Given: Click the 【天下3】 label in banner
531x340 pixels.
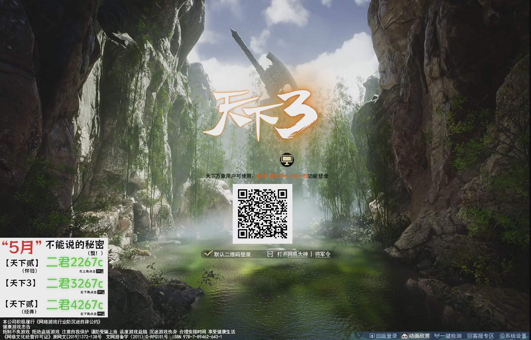Looking at the screenshot, I should (21, 283).
